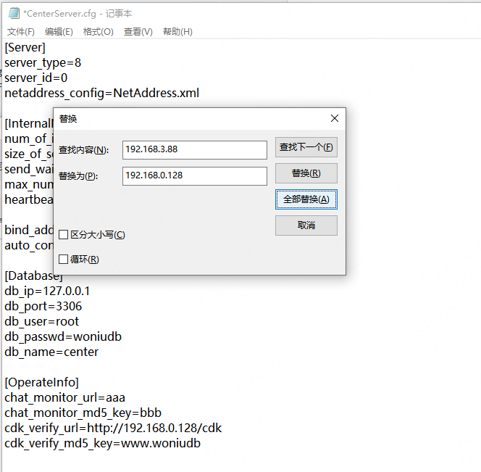Cancel the replace dialog with 取消
This screenshot has width=481, height=472.
[x=306, y=225]
